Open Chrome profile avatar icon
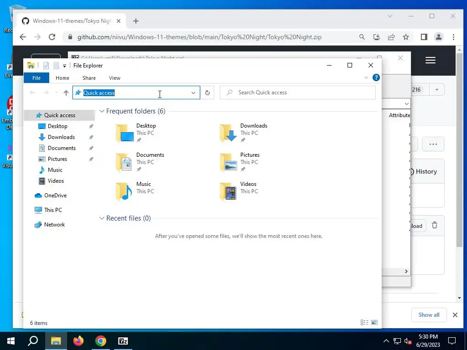The image size is (467, 350). pos(438,37)
